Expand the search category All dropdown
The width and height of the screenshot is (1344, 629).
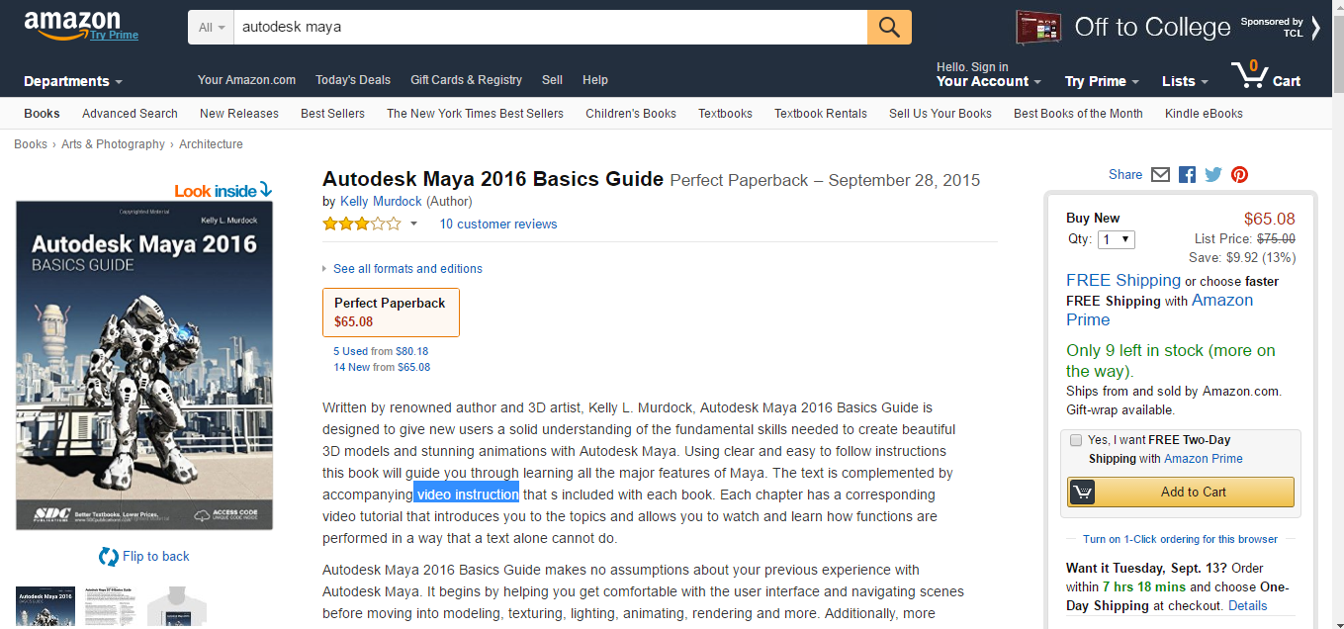(x=212, y=28)
